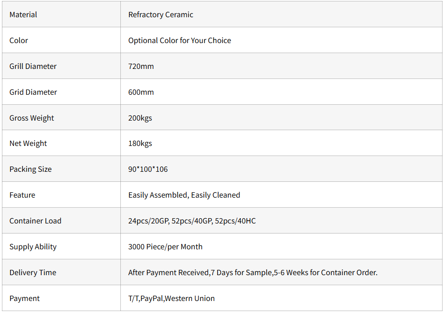
Task: Select the 180kgs value
Action: [140, 144]
